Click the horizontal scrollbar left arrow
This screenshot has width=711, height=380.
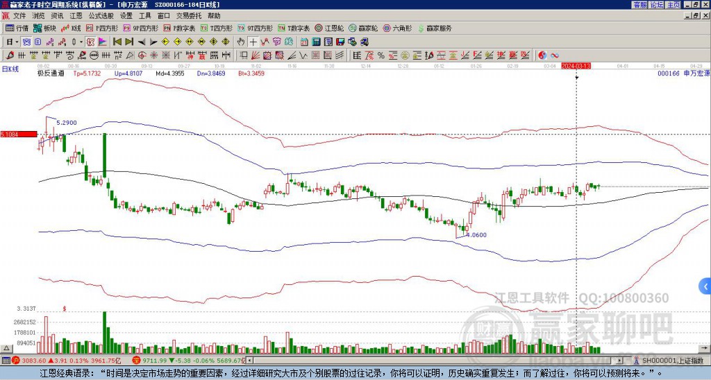click(250, 361)
